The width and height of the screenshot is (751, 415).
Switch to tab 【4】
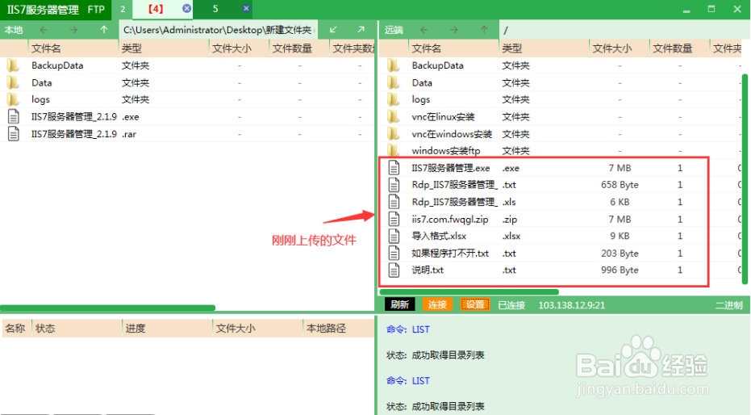click(x=155, y=9)
